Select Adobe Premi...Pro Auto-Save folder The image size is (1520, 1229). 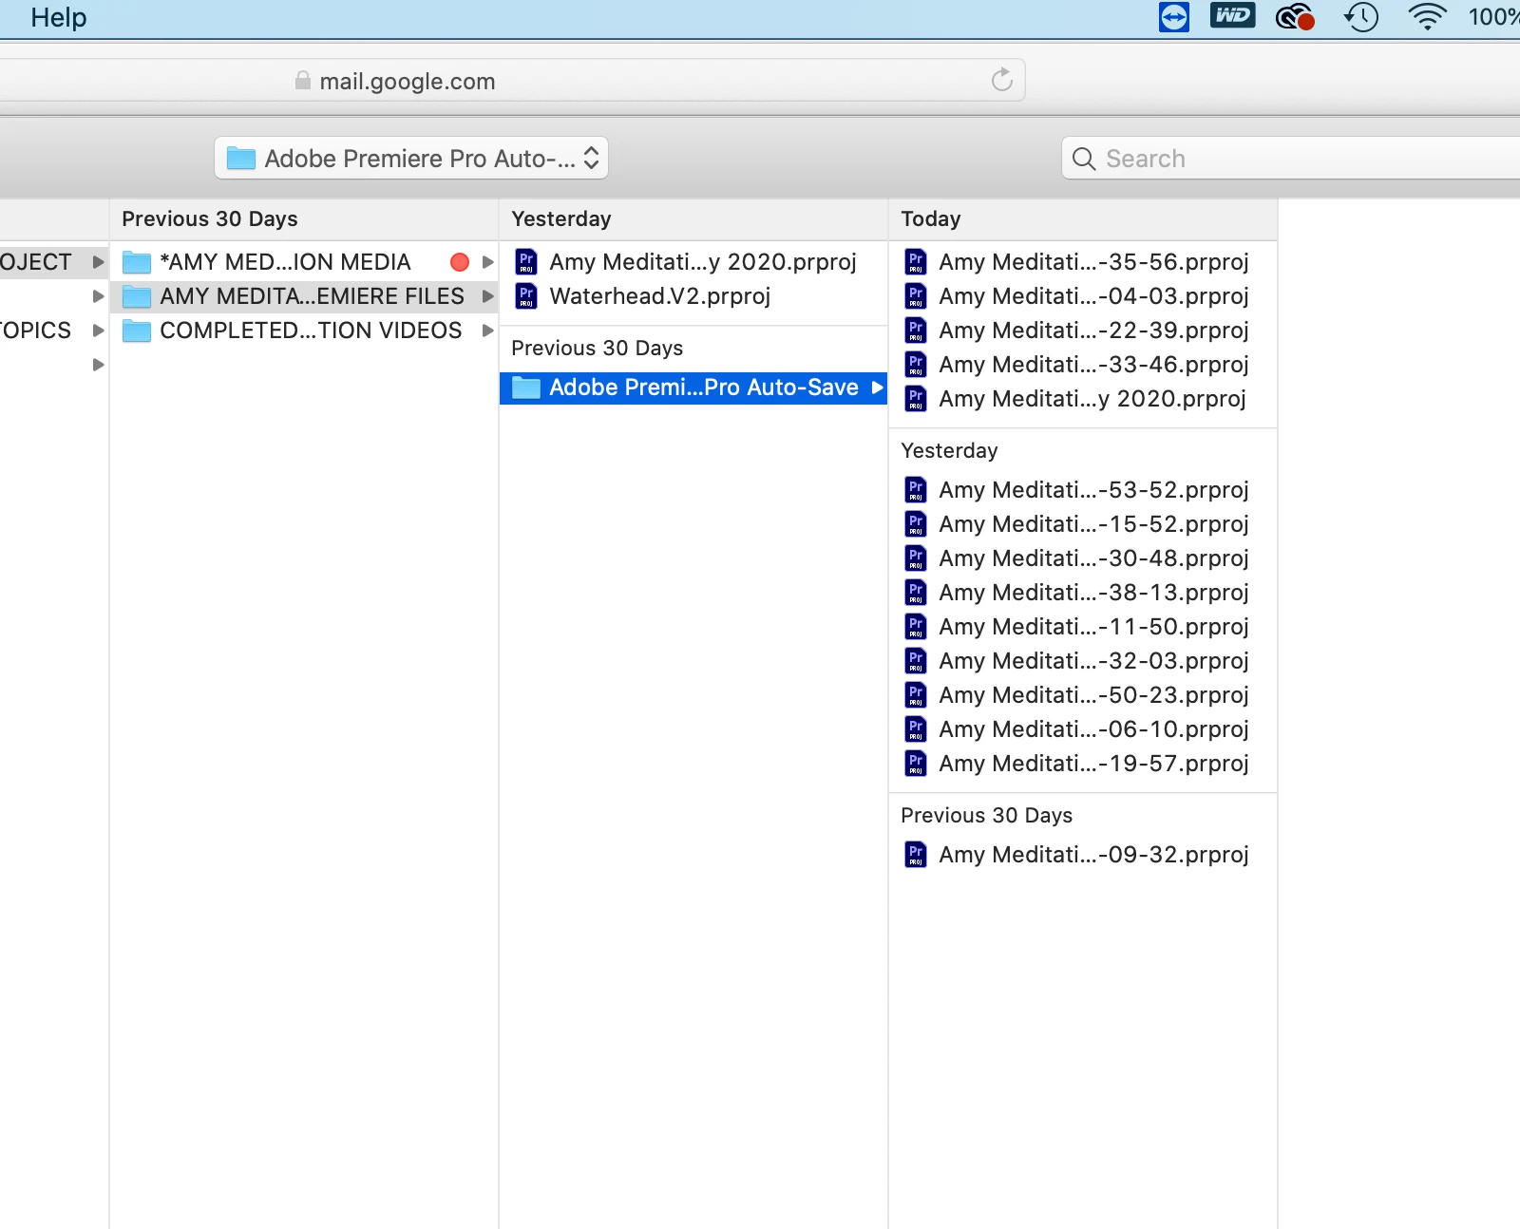pyautogui.click(x=693, y=388)
